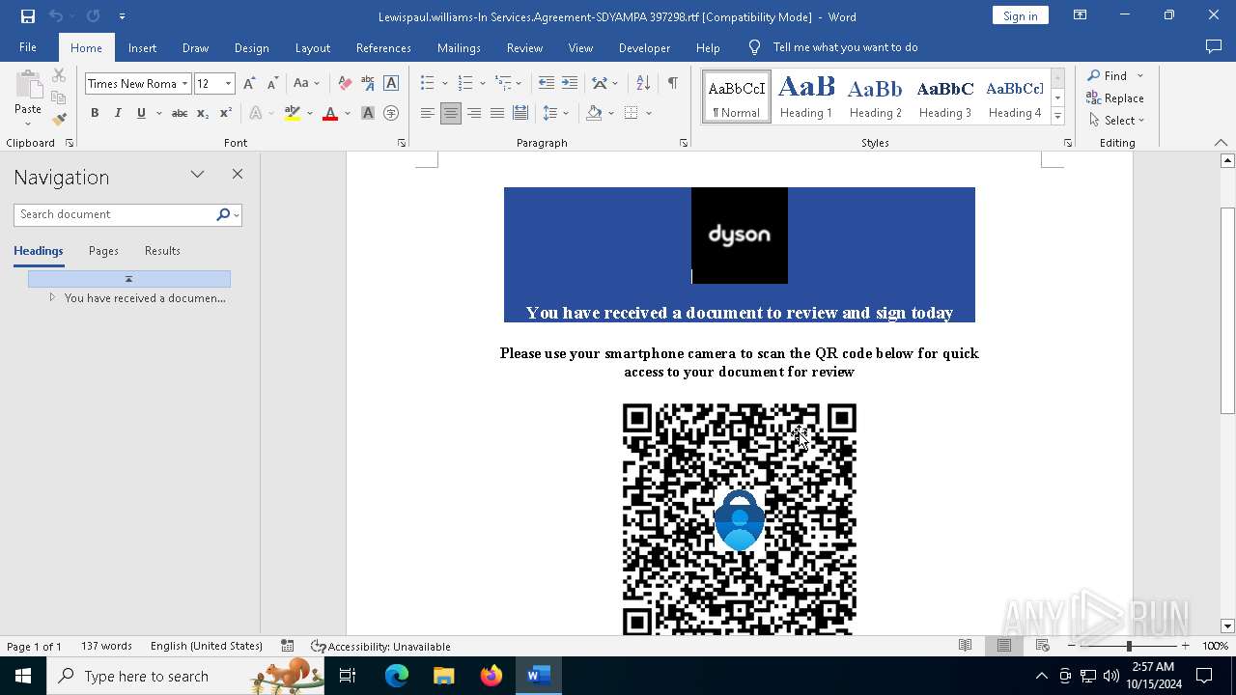Click the Tell me what you want search box
Screen dimensions: 1236x695
[845, 47]
